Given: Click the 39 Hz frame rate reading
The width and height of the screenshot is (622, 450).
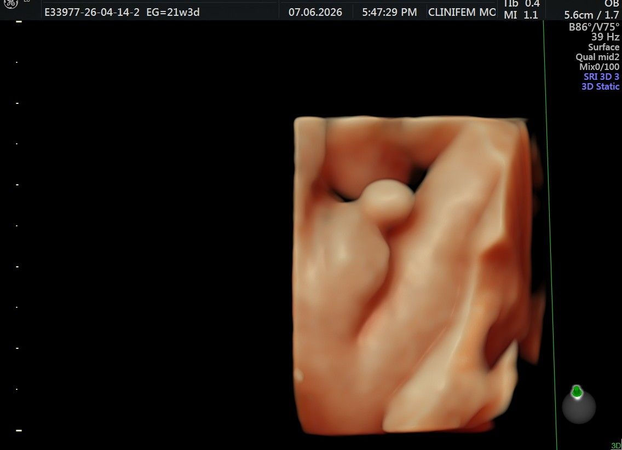Looking at the screenshot, I should pos(606,37).
